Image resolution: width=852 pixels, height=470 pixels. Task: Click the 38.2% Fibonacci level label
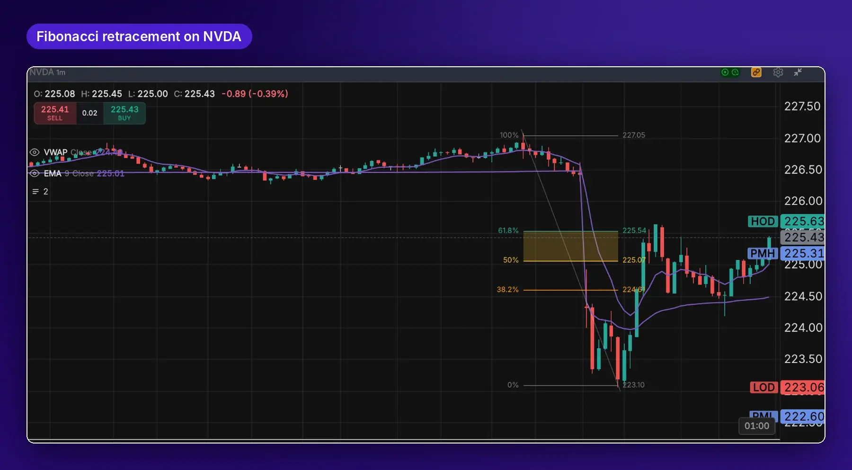(x=507, y=289)
